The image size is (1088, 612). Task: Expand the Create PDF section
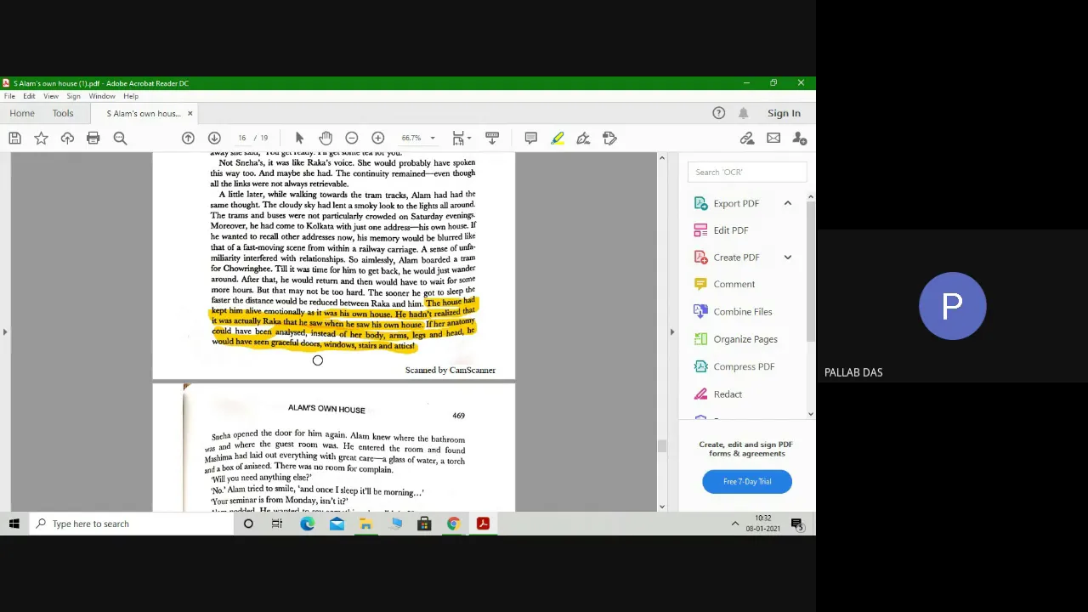pos(788,258)
